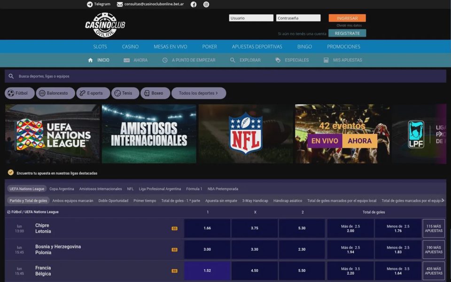Click the stats icon for Francia vs Bélgica
This screenshot has height=282, width=451.
[174, 271]
